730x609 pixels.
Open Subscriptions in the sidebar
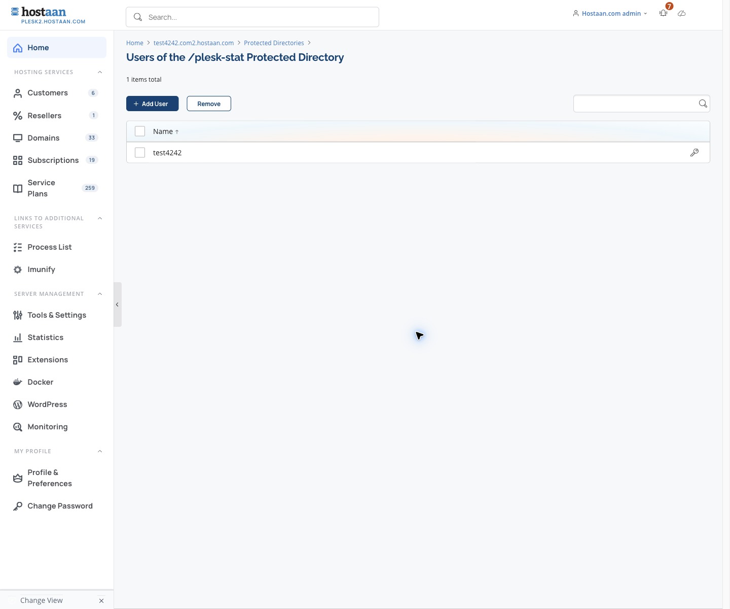pyautogui.click(x=57, y=160)
